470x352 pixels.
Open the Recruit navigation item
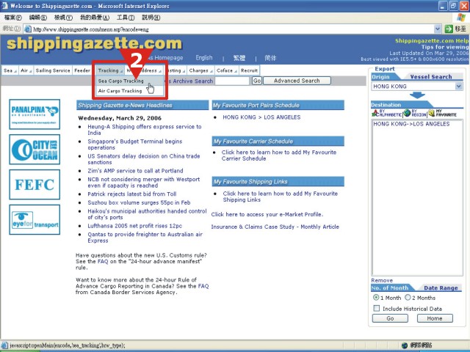[249, 70]
